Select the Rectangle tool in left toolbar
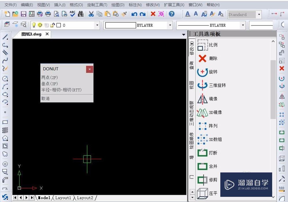Image resolution: width=288 pixels, height=202 pixels. tap(5, 122)
